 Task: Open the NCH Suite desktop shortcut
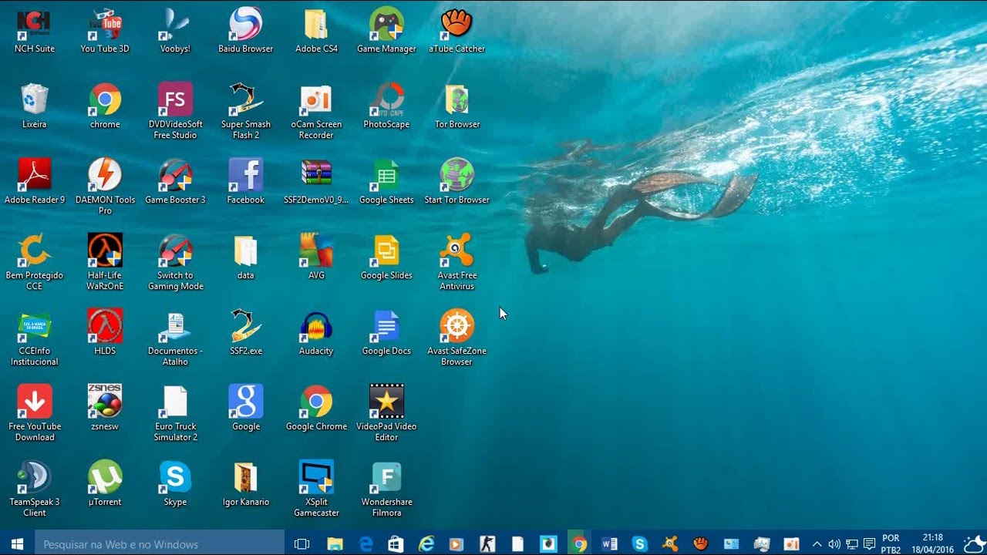pyautogui.click(x=35, y=31)
